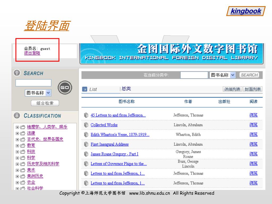The height and width of the screenshot is (204, 272).
Task: Click the Classification panel round icon
Action: [17, 115]
